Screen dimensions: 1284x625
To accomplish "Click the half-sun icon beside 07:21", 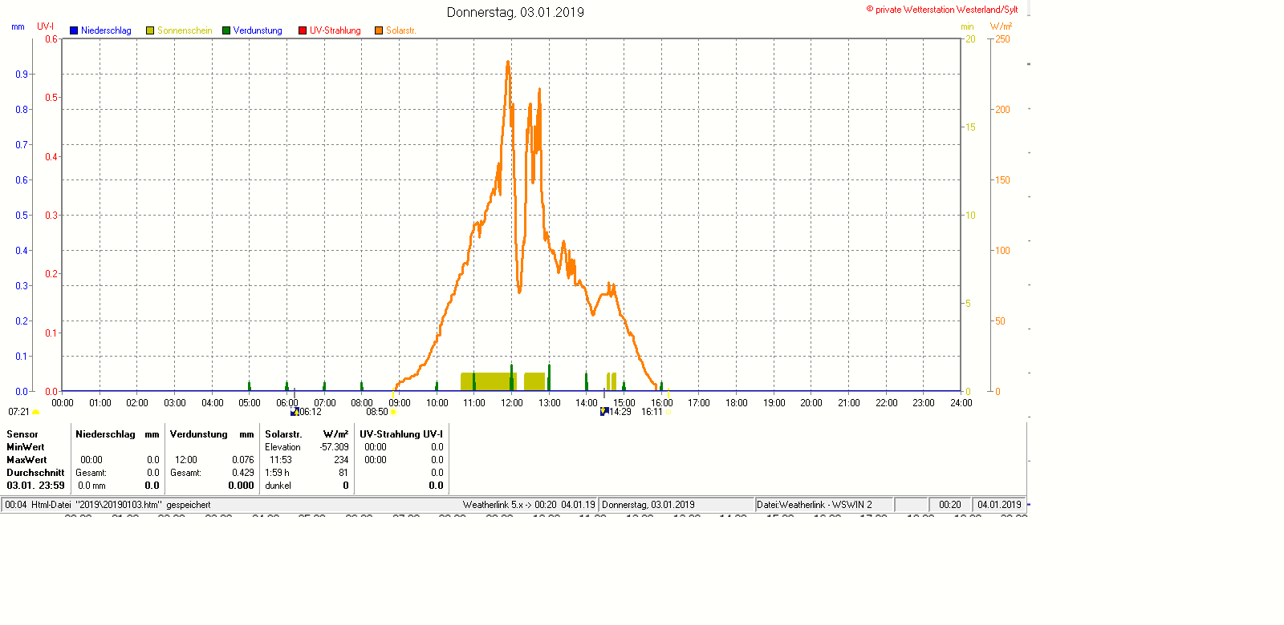I will (x=35, y=412).
